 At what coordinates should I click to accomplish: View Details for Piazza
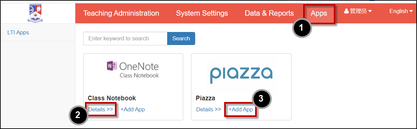[209, 109]
